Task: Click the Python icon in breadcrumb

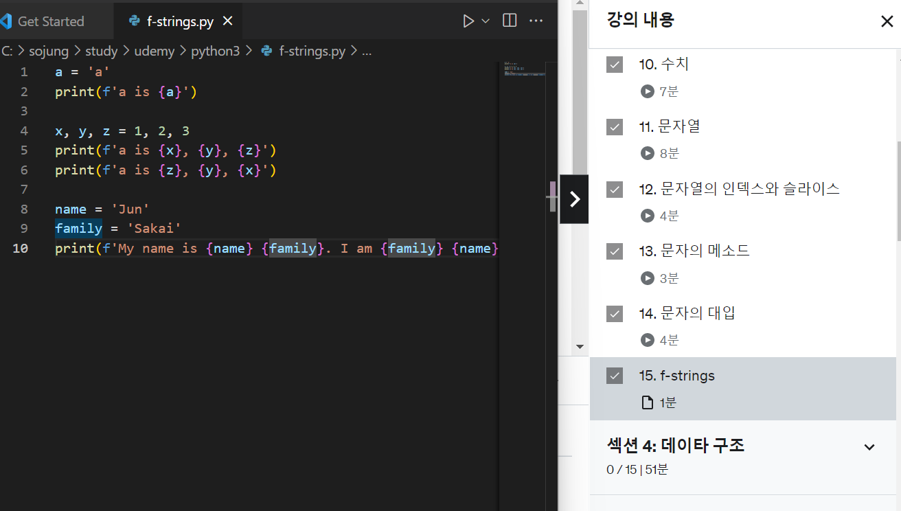Action: [266, 51]
